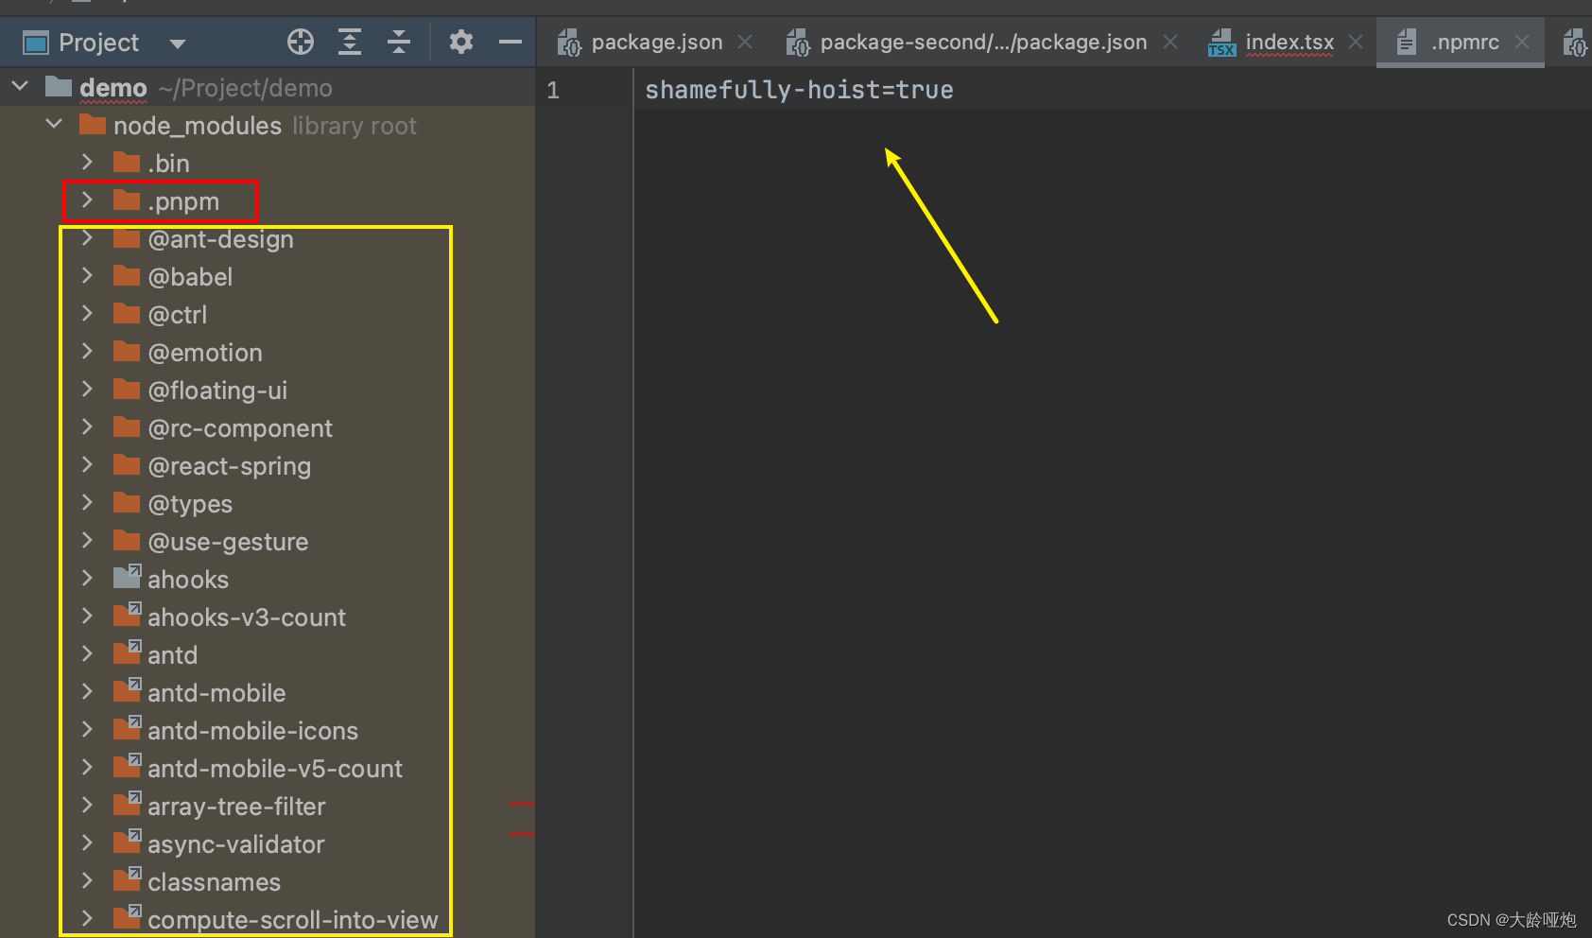
Task: Open Project panel settings gear
Action: 461,42
